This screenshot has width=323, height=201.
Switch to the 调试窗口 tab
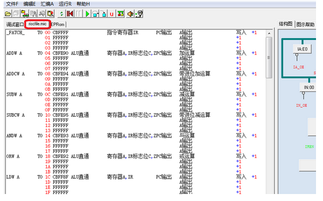tap(15, 25)
